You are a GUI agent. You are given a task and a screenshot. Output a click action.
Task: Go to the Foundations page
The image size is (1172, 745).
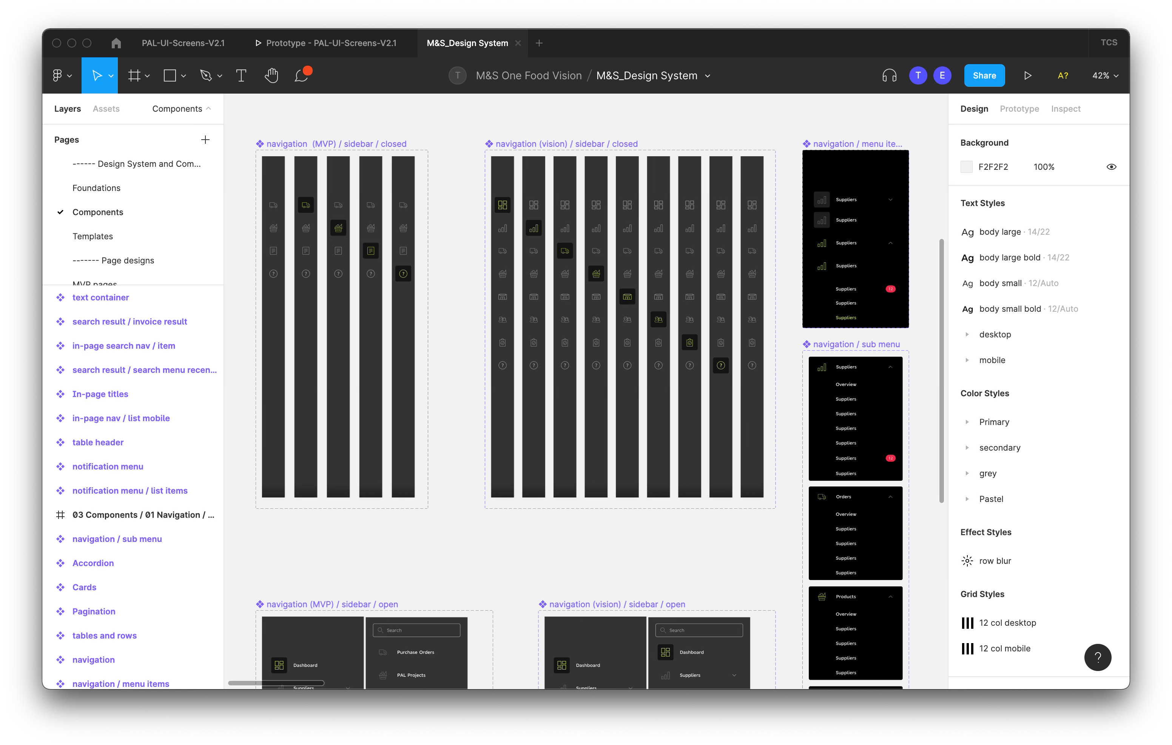click(96, 188)
